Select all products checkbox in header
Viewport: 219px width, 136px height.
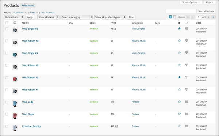click(x=7, y=23)
